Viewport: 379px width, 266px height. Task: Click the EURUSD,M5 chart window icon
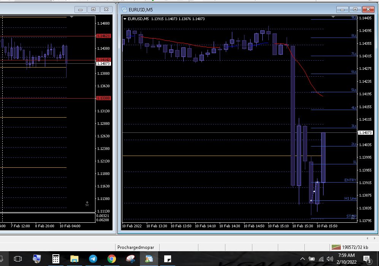124,9
